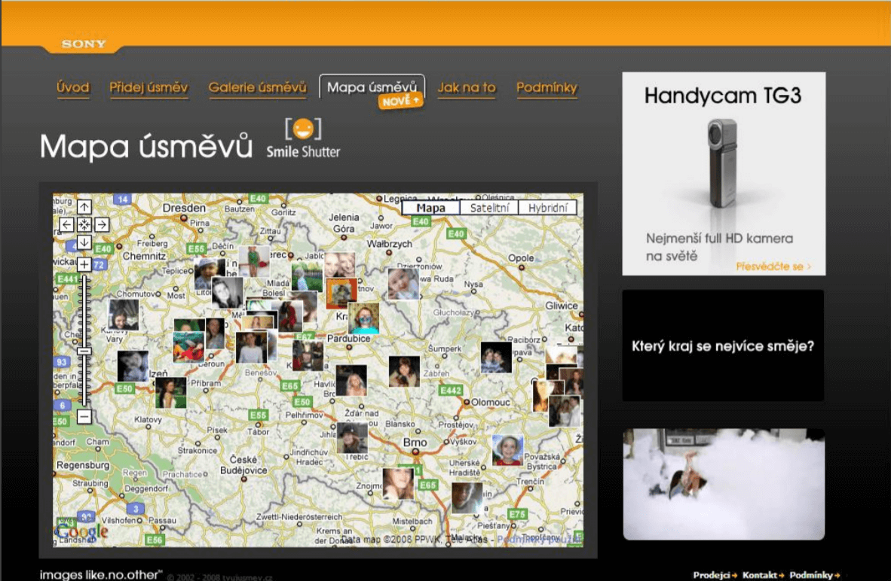Click the Dresden city label on map
The image size is (891, 581).
tap(184, 208)
